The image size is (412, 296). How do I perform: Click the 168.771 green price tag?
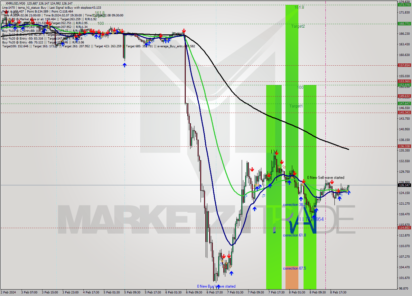tap(404, 23)
